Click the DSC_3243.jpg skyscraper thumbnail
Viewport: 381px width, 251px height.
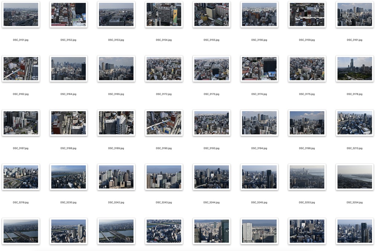click(164, 177)
